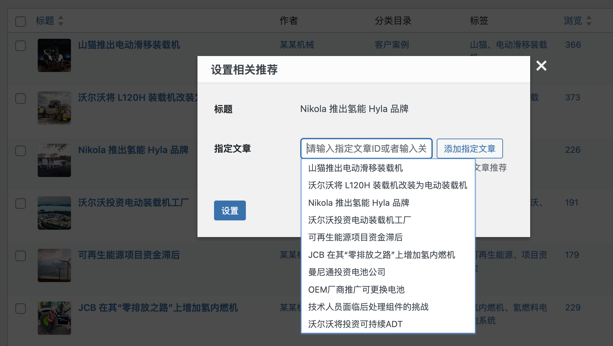
Task: Open thumbnail of Nikola Hyla article
Action: click(x=54, y=160)
